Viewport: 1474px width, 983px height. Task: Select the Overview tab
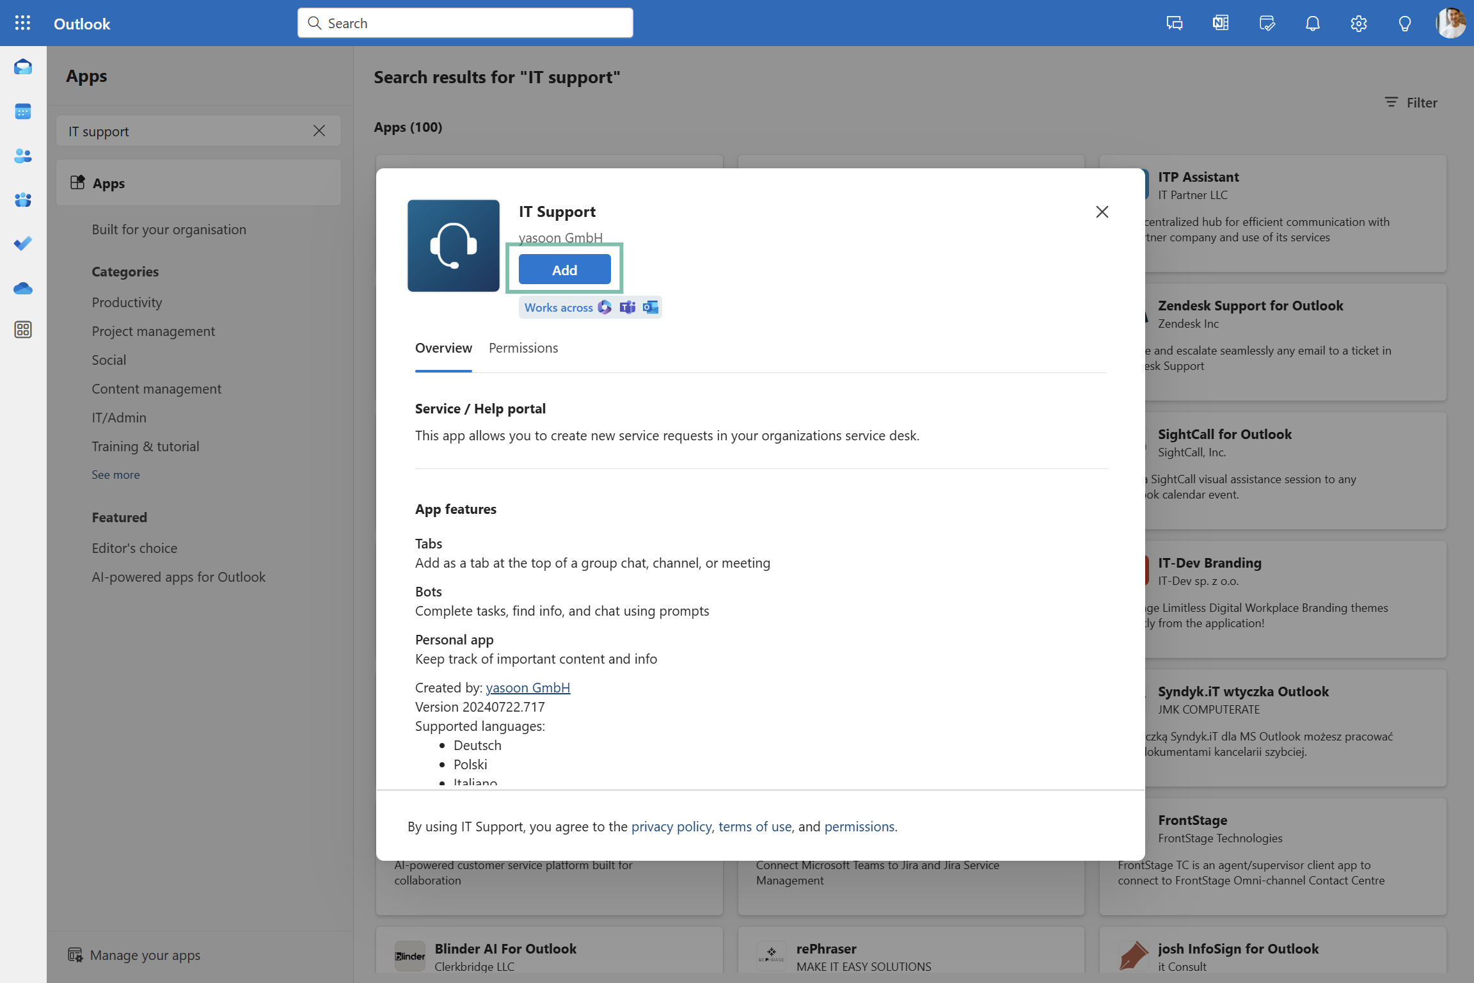pos(443,348)
